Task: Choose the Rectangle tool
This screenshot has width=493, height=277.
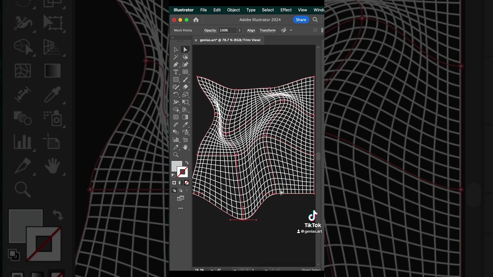Action: point(176,80)
